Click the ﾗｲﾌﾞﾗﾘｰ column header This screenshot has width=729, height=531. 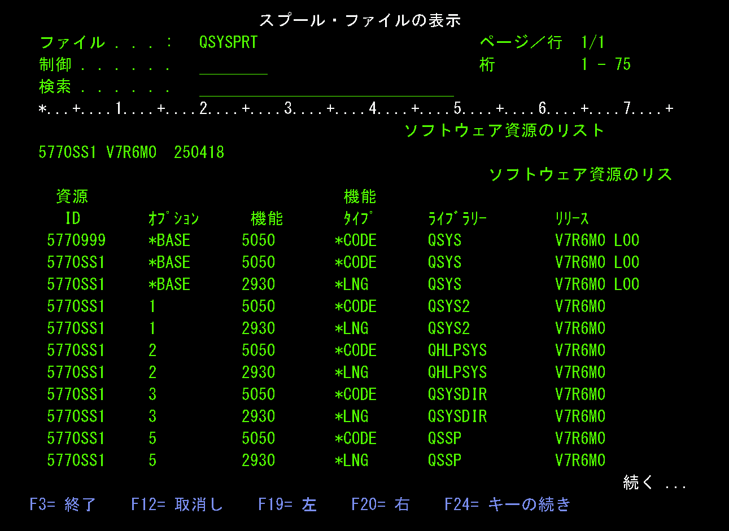click(x=457, y=218)
